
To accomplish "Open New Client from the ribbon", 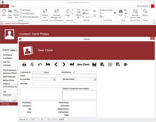I will (10, 13).
